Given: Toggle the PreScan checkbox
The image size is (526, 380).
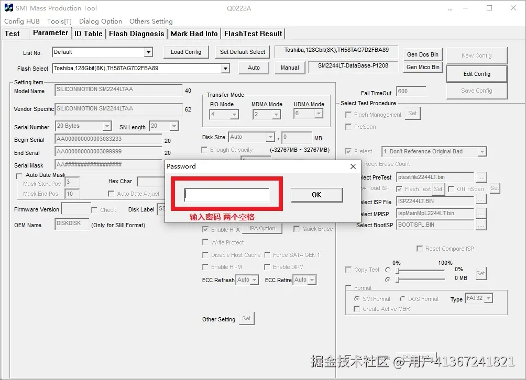Looking at the screenshot, I should point(348,127).
